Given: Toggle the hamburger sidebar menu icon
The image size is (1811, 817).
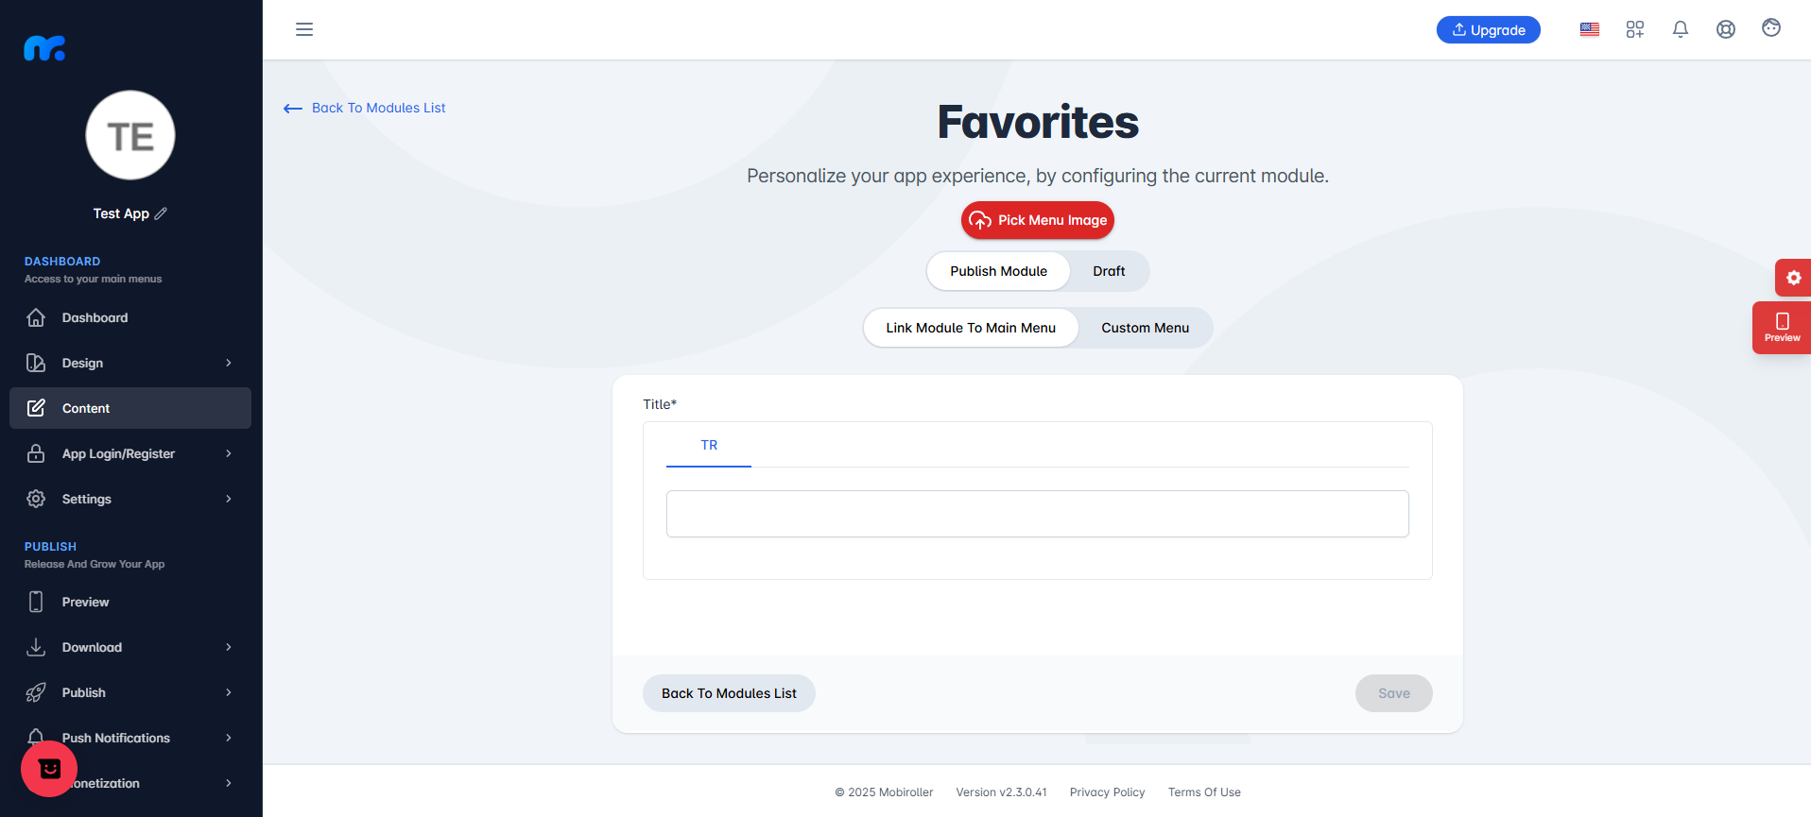Looking at the screenshot, I should (x=304, y=29).
